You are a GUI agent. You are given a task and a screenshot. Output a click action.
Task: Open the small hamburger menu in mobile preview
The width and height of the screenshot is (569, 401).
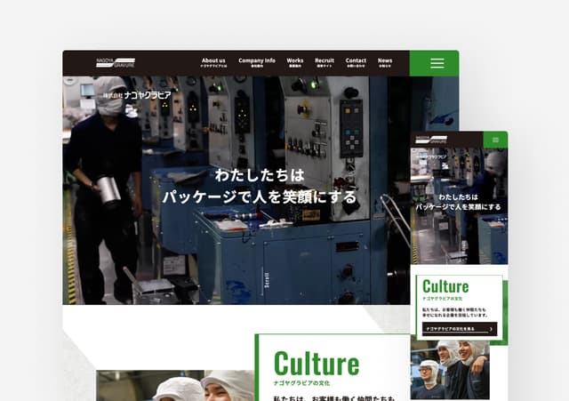(x=495, y=140)
